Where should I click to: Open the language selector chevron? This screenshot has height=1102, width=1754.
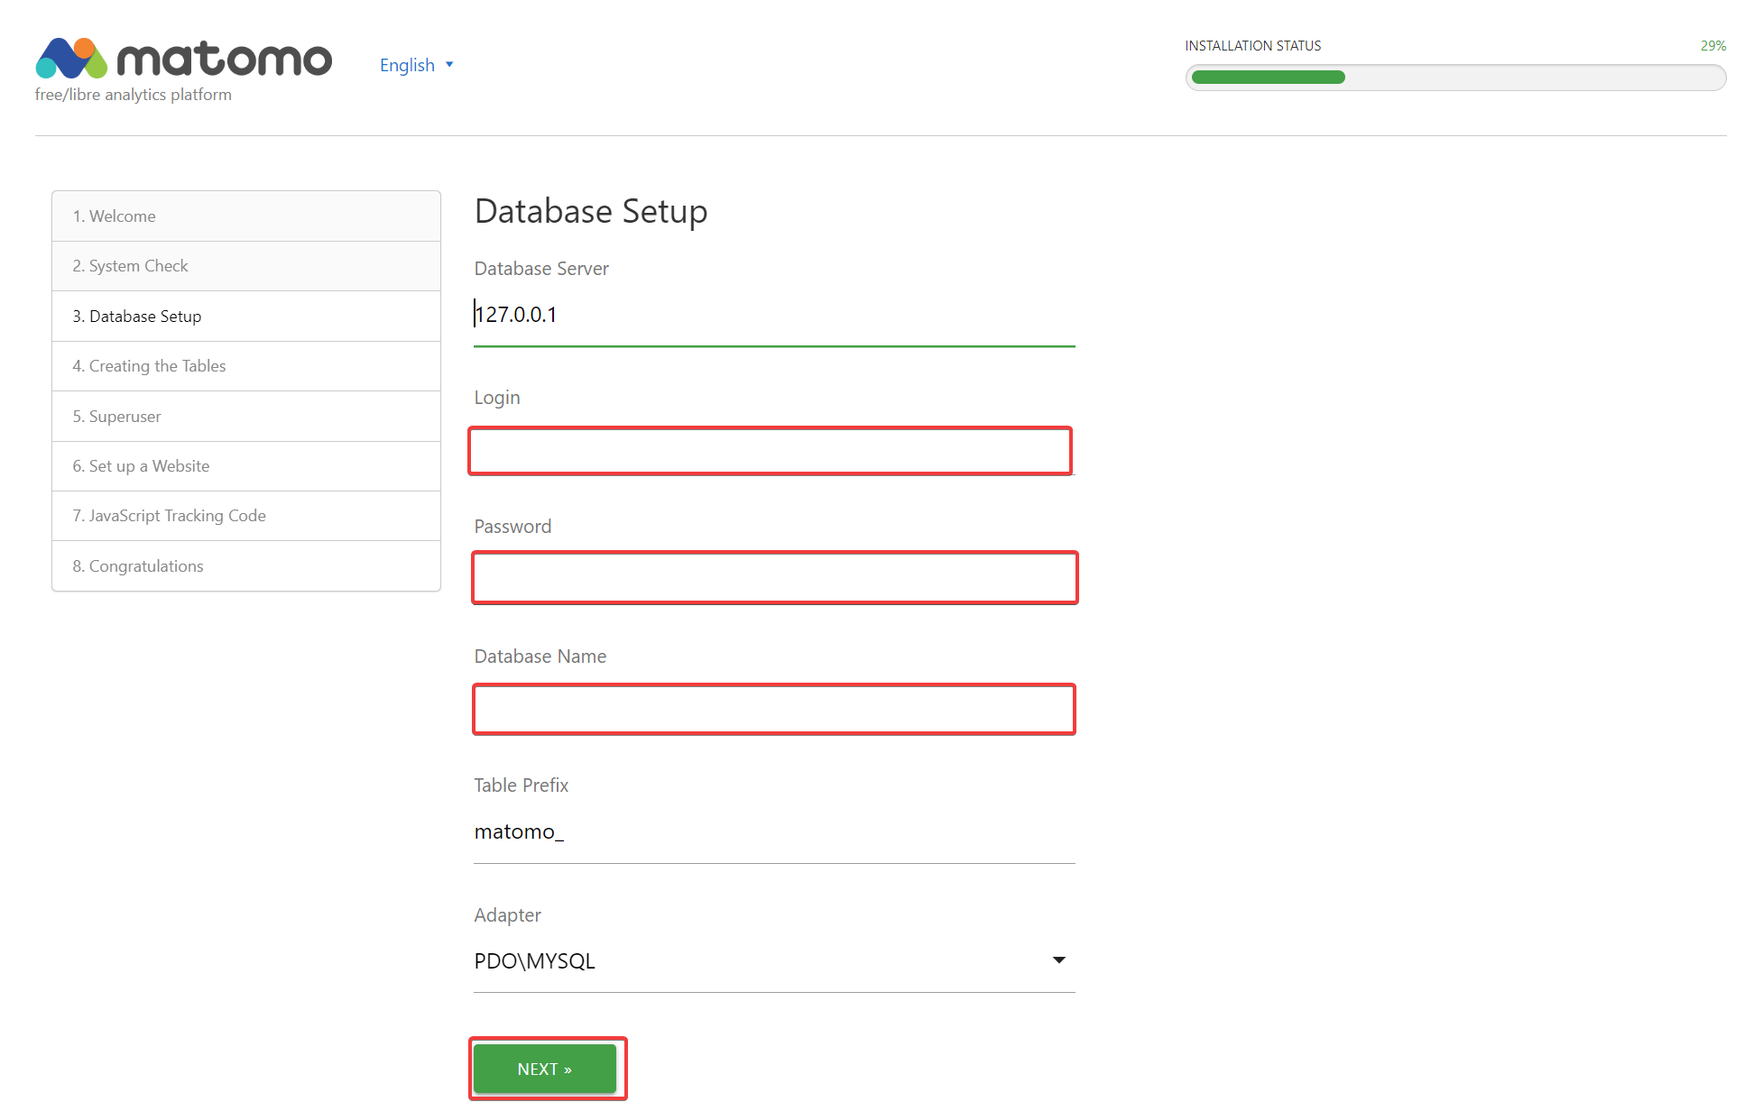coord(452,64)
